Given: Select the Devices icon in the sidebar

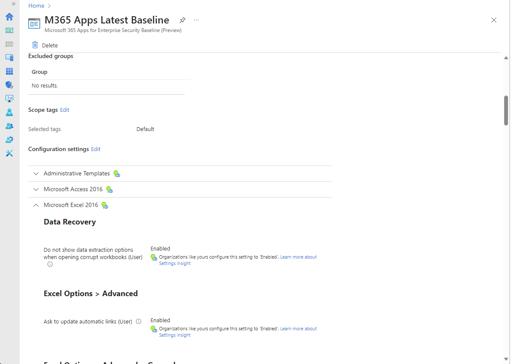Looking at the screenshot, I should click(9, 58).
